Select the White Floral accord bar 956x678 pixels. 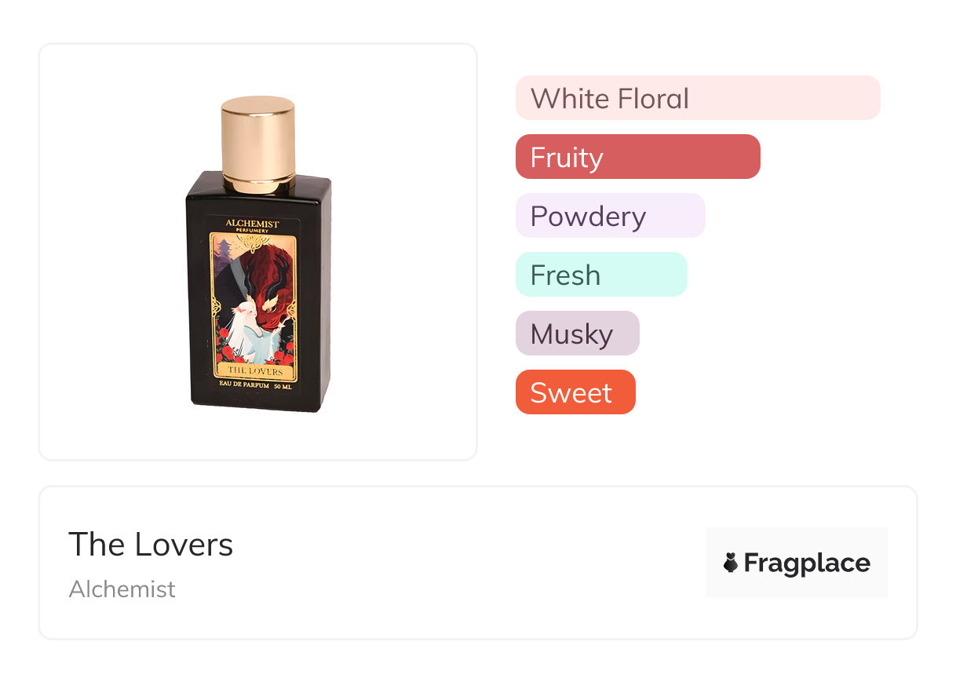click(x=698, y=98)
